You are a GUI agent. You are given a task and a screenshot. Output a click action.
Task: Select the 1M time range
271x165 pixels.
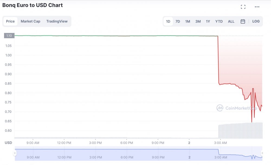188,21
